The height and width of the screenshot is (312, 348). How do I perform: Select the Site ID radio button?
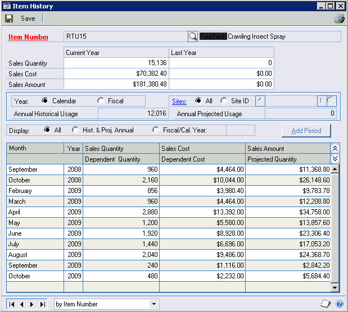coord(224,100)
